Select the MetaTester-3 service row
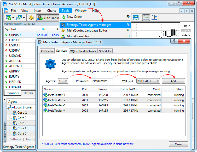 (x=114, y=105)
